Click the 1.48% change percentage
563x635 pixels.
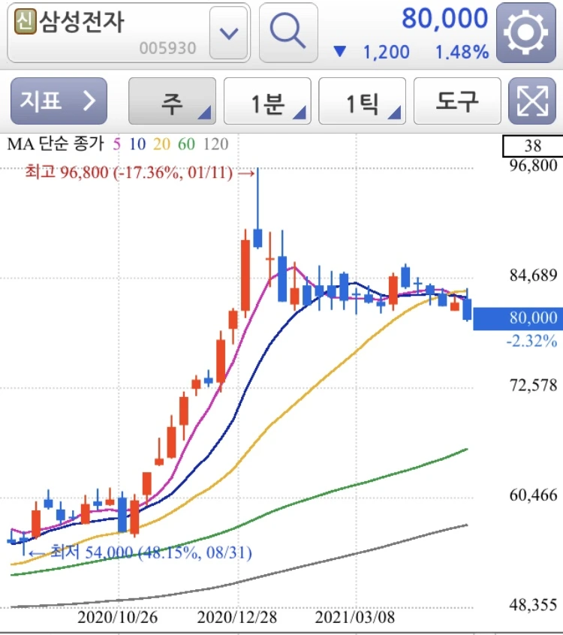[x=462, y=53]
